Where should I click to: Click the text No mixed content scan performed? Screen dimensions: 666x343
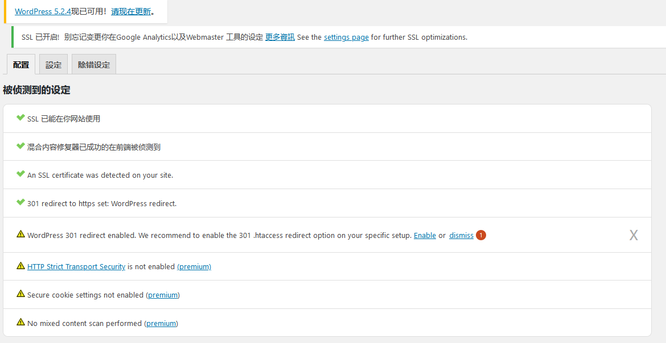tap(84, 324)
